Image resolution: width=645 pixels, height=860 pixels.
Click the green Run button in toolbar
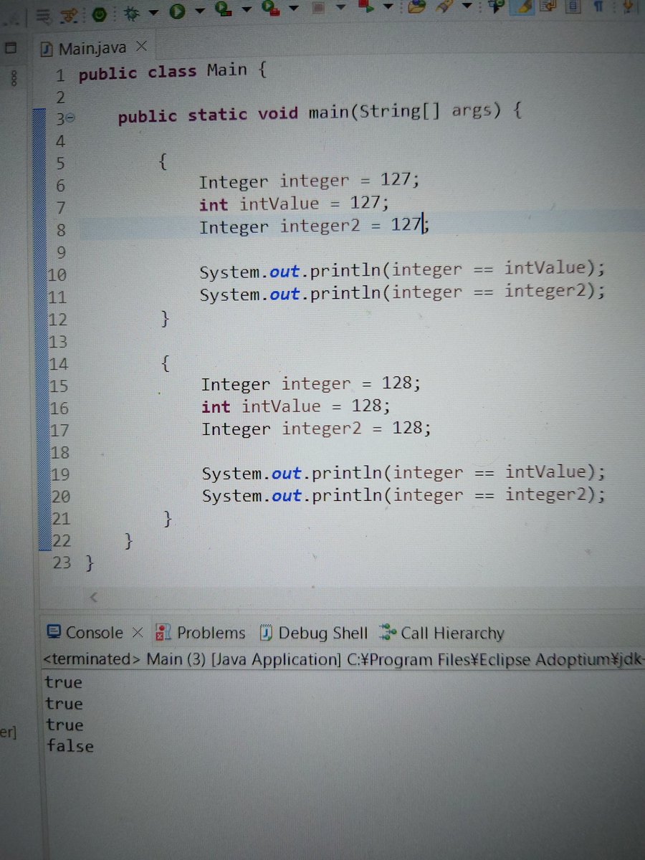(x=178, y=10)
